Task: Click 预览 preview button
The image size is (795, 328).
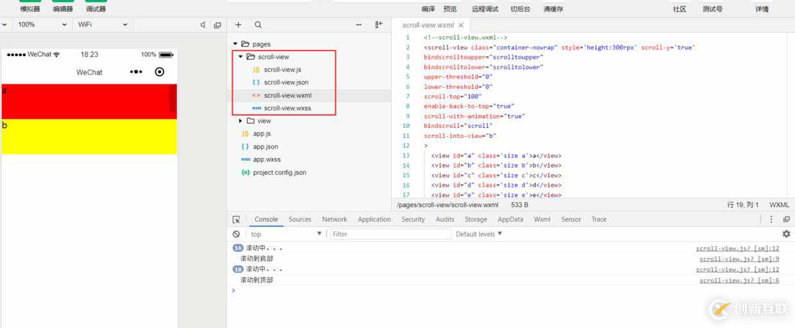Action: point(451,9)
